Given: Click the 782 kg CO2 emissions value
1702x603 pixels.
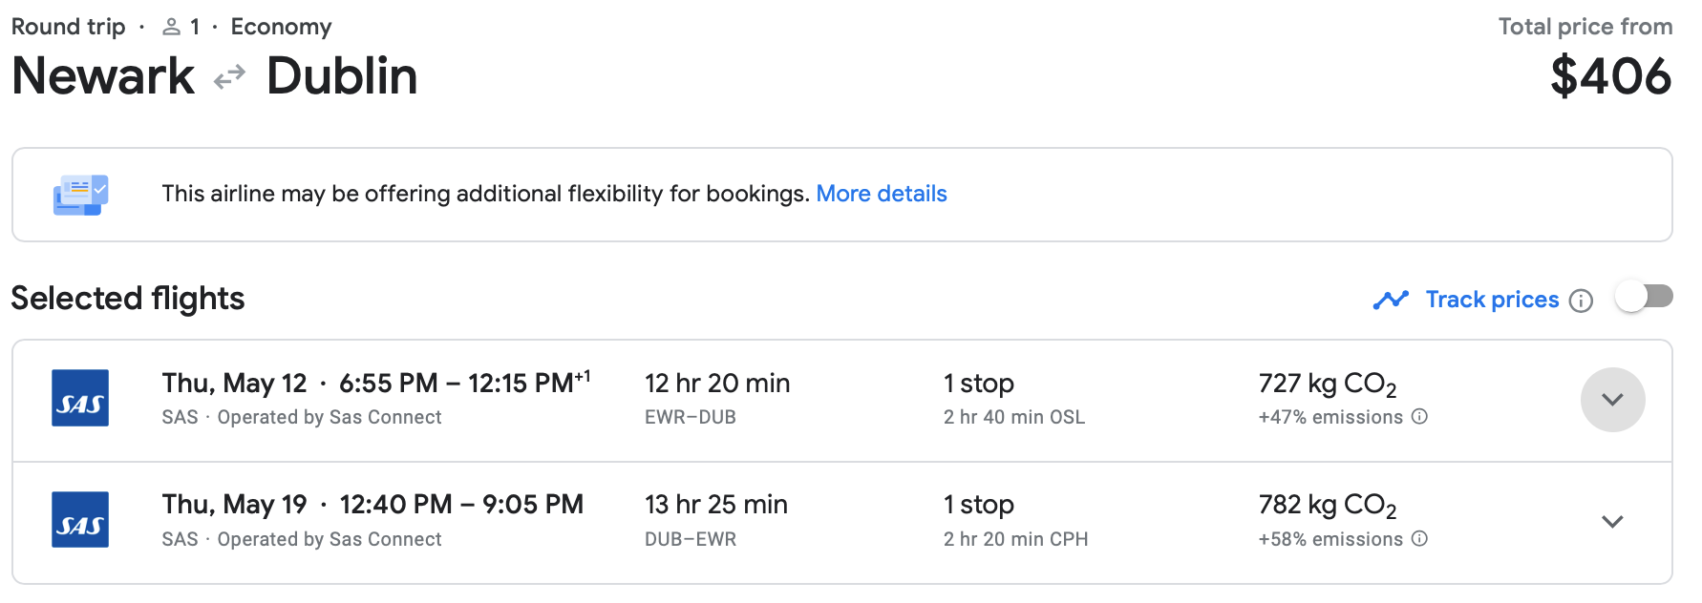Looking at the screenshot, I should (x=1327, y=505).
